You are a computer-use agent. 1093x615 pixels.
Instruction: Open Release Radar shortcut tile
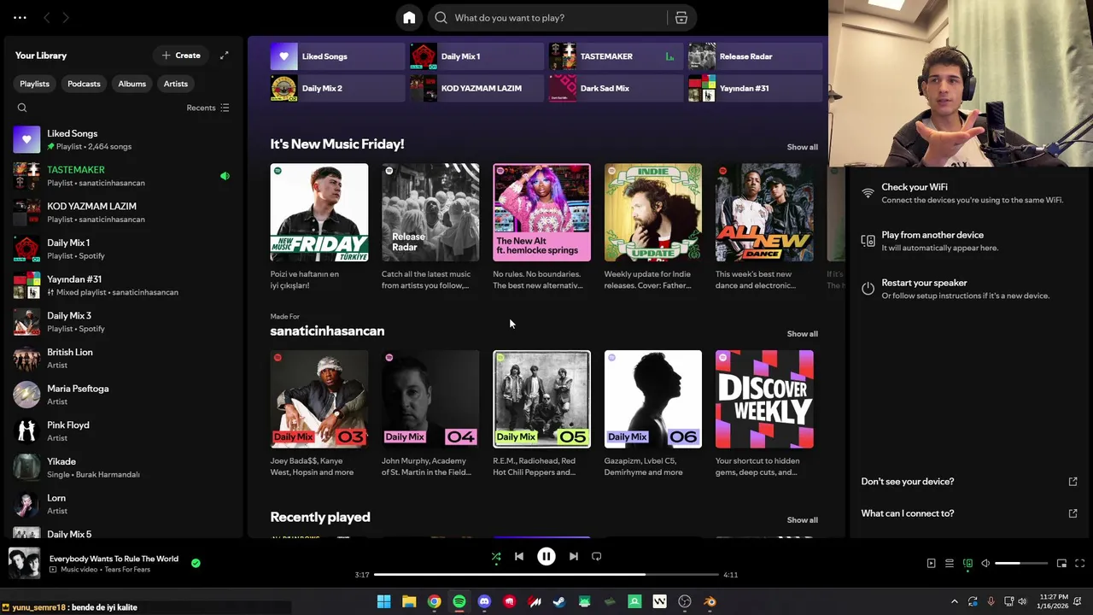pyautogui.click(x=755, y=56)
